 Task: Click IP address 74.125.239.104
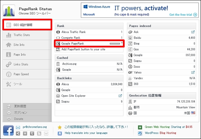(186, 102)
